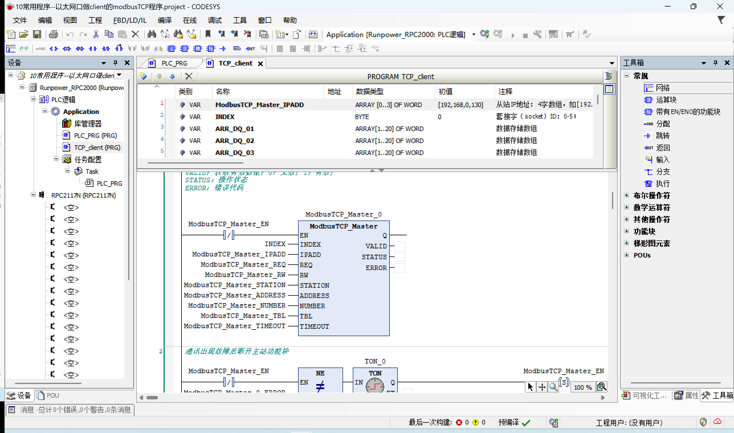The image size is (734, 433).
Task: Switch declaration editor to tabular view
Action: coord(609,89)
